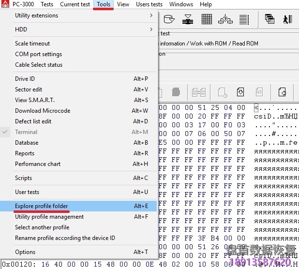Click the grid table toolbar icon

coord(207,19)
